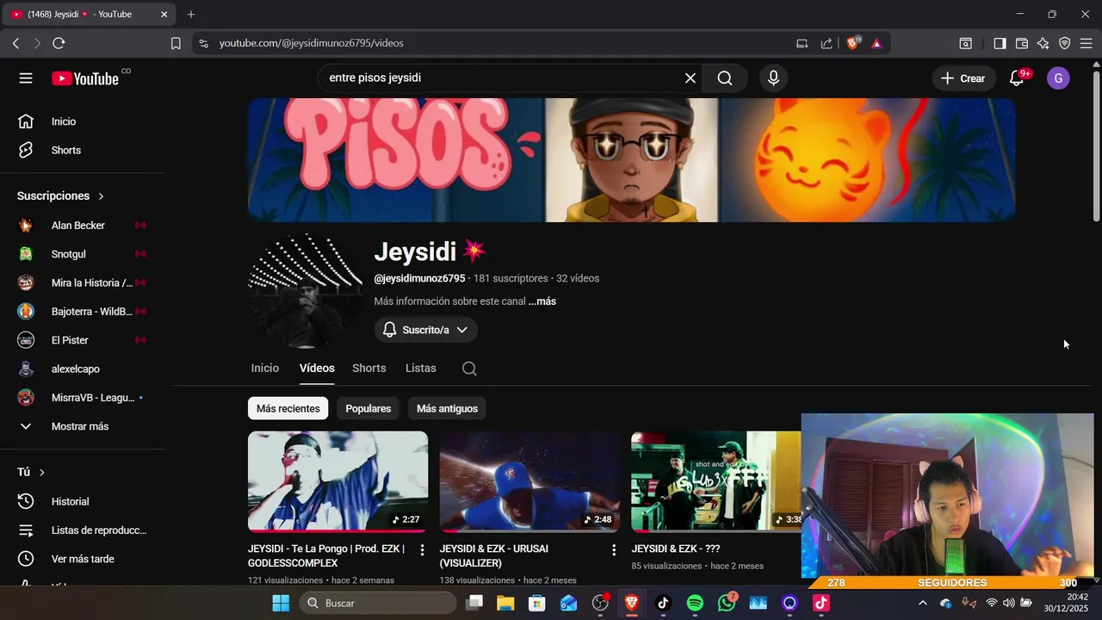This screenshot has width=1102, height=620.
Task: Expand the Suscrito/a notification dropdown
Action: coord(425,330)
